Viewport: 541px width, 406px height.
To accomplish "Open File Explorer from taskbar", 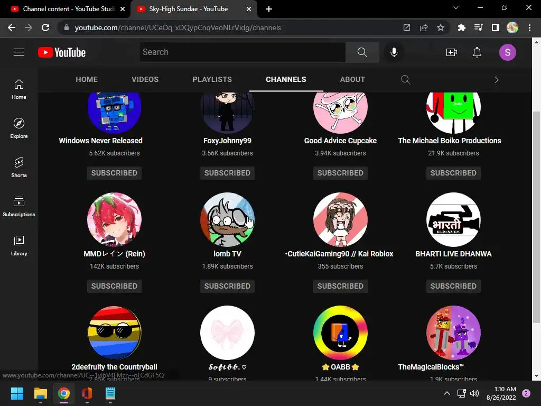I will (40, 393).
